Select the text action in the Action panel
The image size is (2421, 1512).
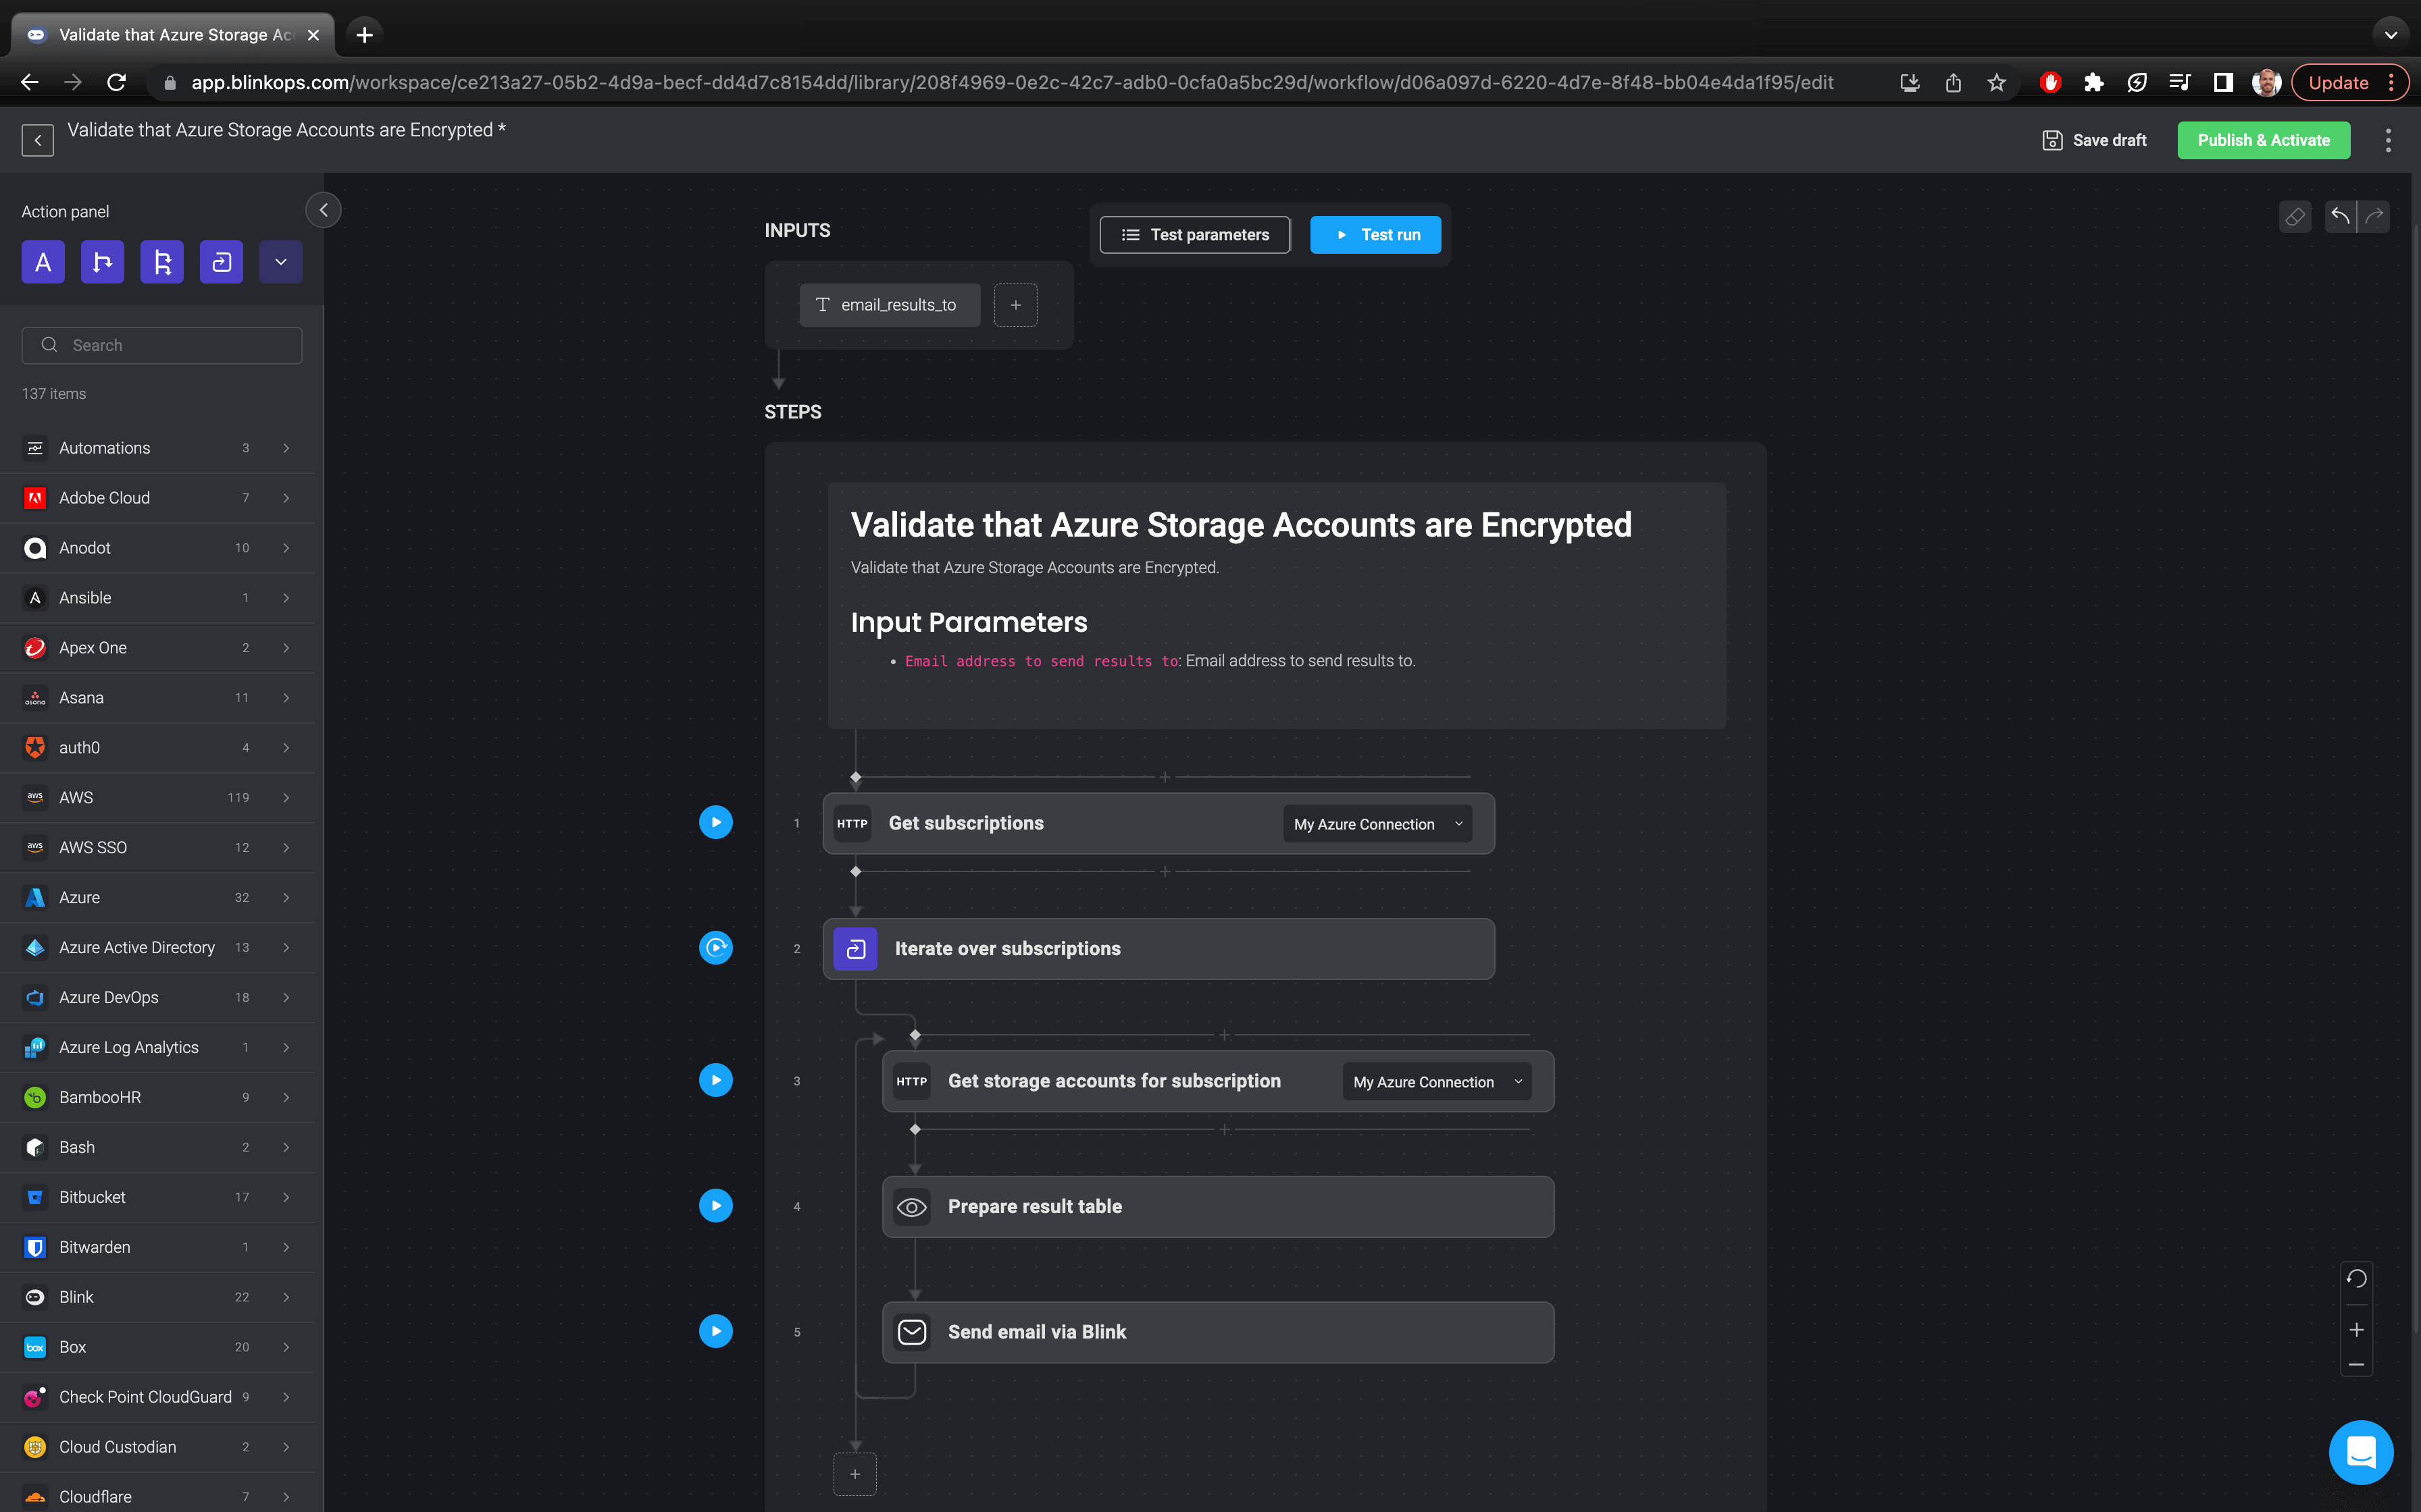43,262
